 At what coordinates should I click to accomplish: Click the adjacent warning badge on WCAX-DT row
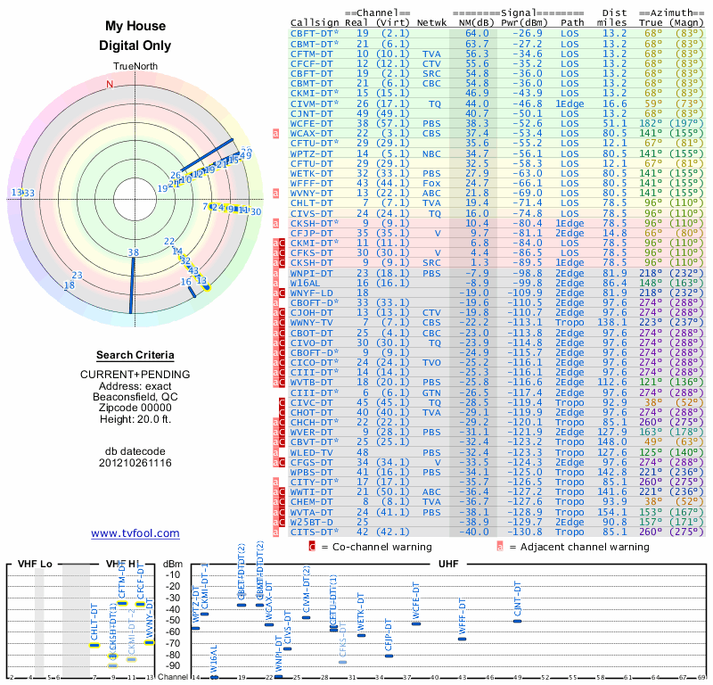[x=275, y=134]
